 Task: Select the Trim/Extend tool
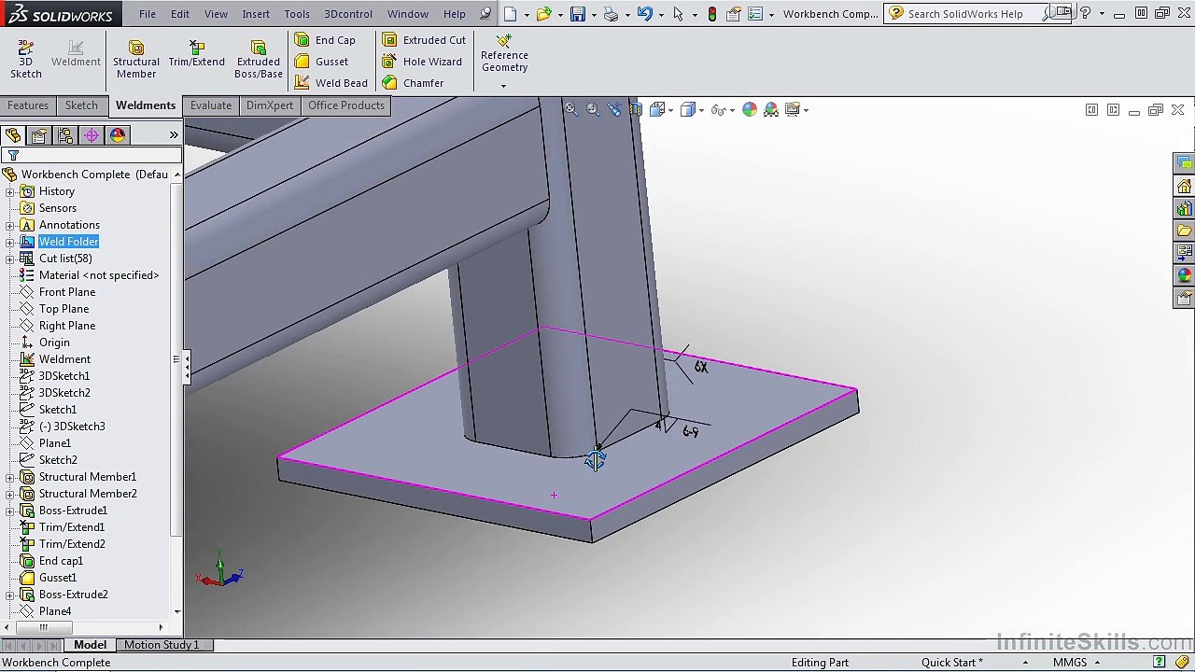coord(196,54)
